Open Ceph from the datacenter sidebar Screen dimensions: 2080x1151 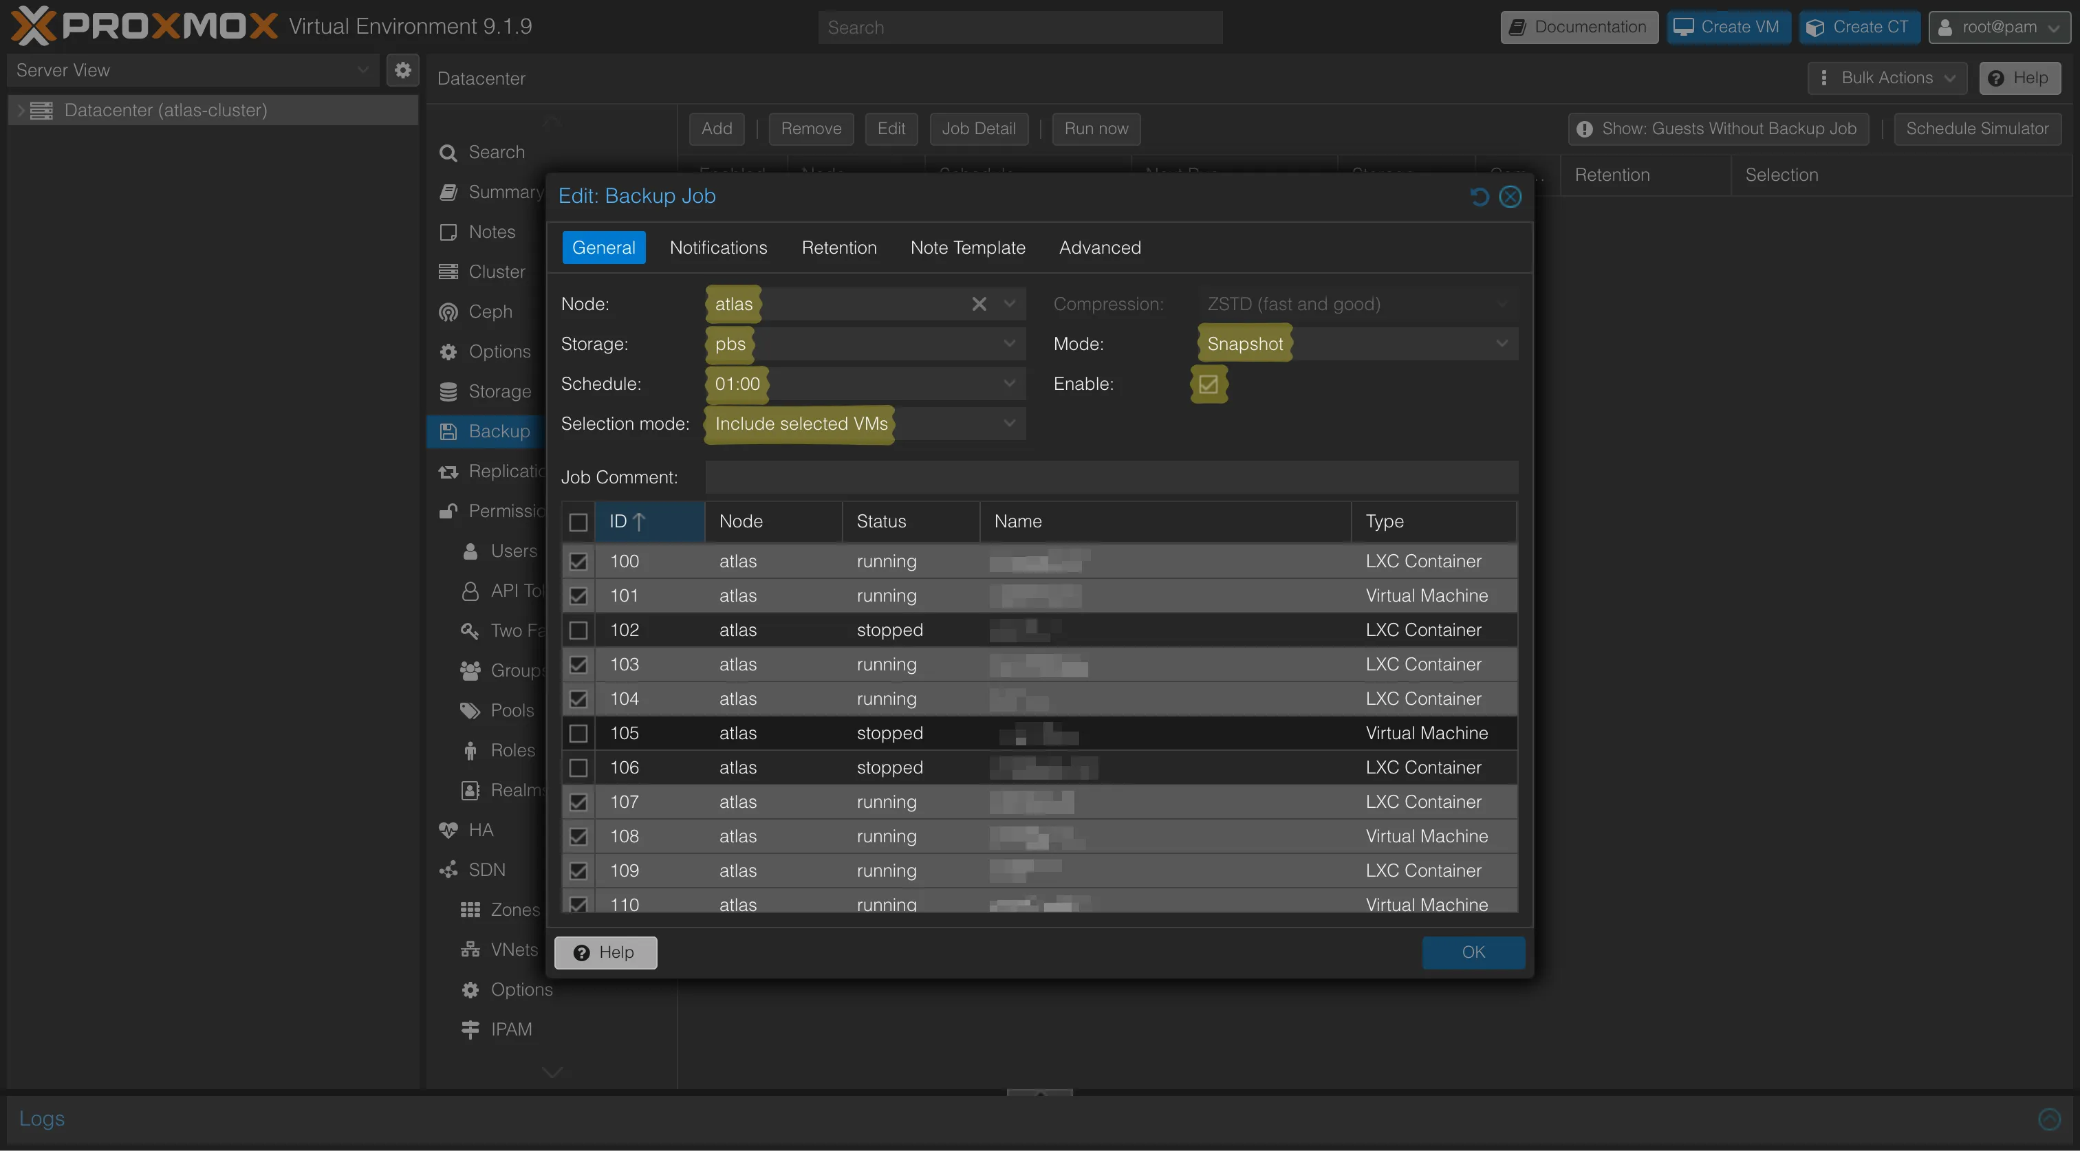point(489,311)
